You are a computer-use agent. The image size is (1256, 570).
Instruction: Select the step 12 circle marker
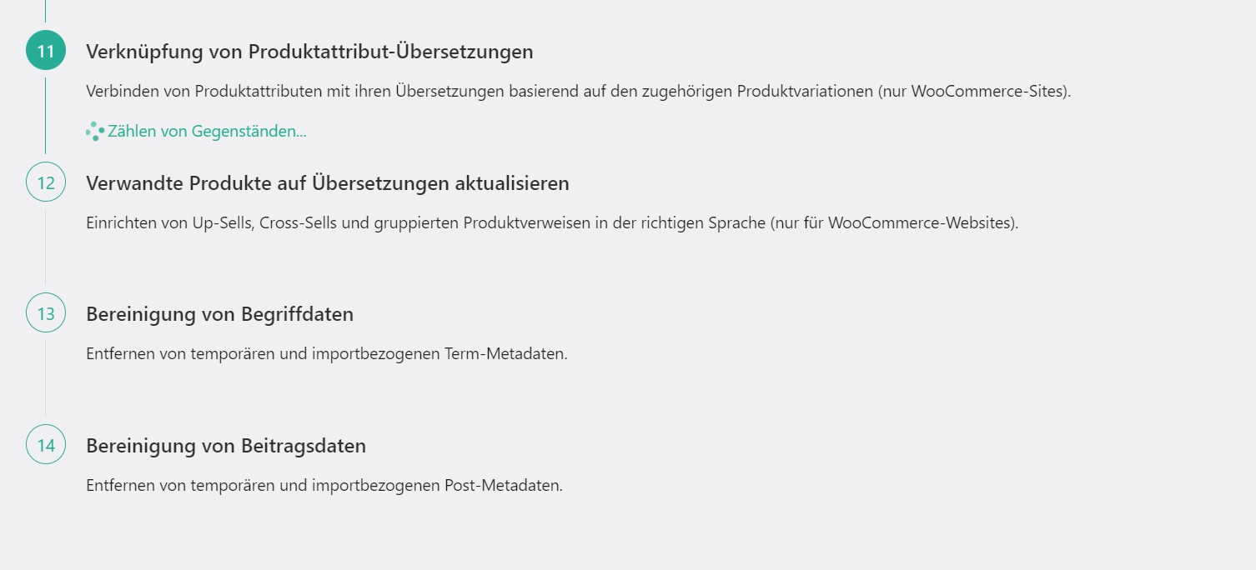[46, 182]
